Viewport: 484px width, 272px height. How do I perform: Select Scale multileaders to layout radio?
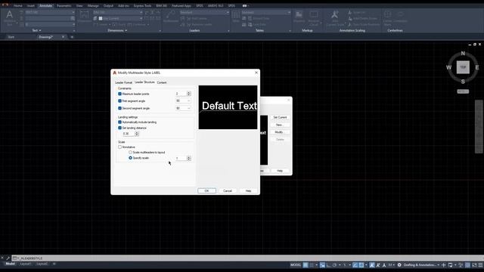[x=130, y=153]
